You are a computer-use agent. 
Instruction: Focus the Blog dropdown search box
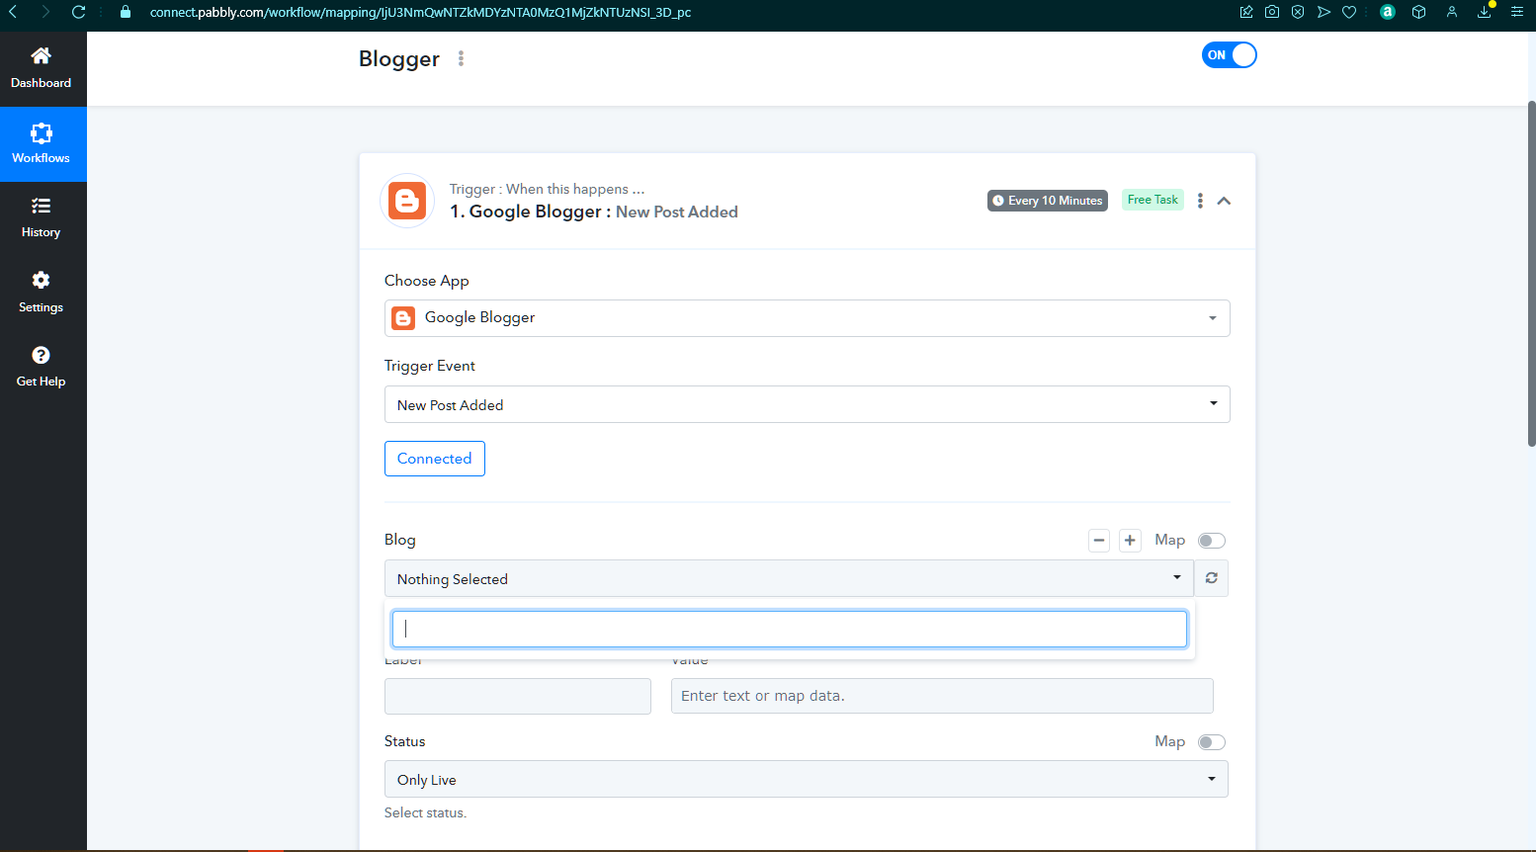[790, 629]
